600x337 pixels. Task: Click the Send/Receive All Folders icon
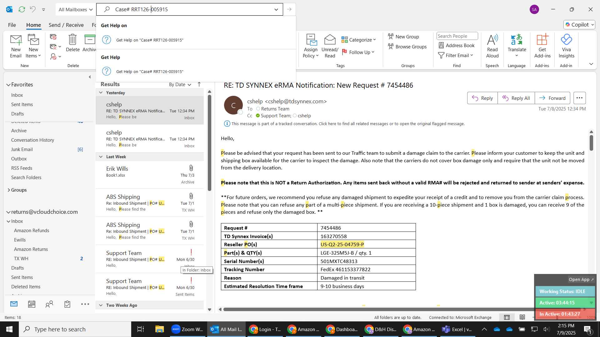[22, 9]
